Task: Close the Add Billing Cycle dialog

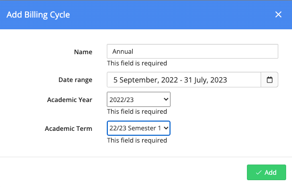Action: pyautogui.click(x=278, y=15)
